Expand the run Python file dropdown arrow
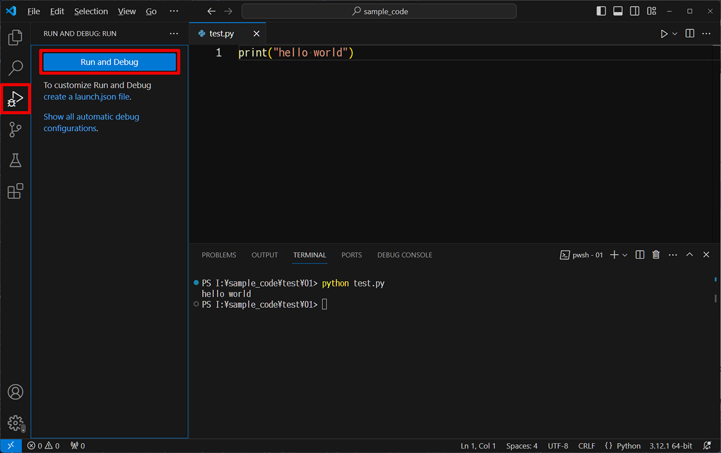Image resolution: width=721 pixels, height=453 pixels. point(675,34)
